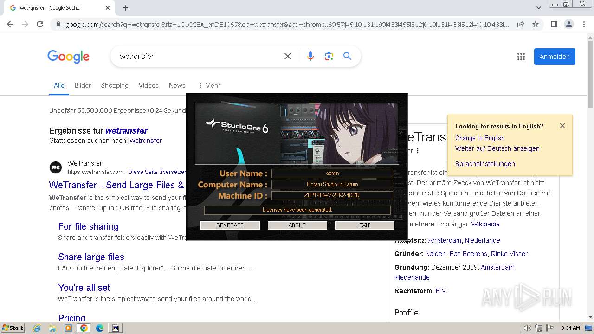Click the Bas Beerens founder link
The height and width of the screenshot is (334, 594).
point(468,254)
